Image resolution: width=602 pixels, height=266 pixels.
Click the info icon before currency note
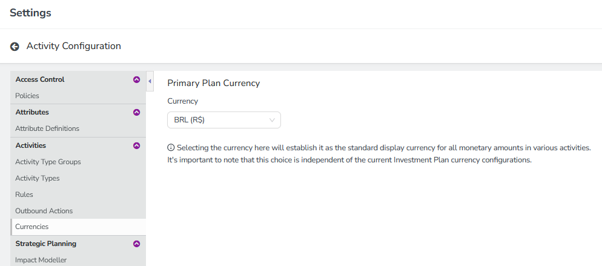pyautogui.click(x=171, y=147)
